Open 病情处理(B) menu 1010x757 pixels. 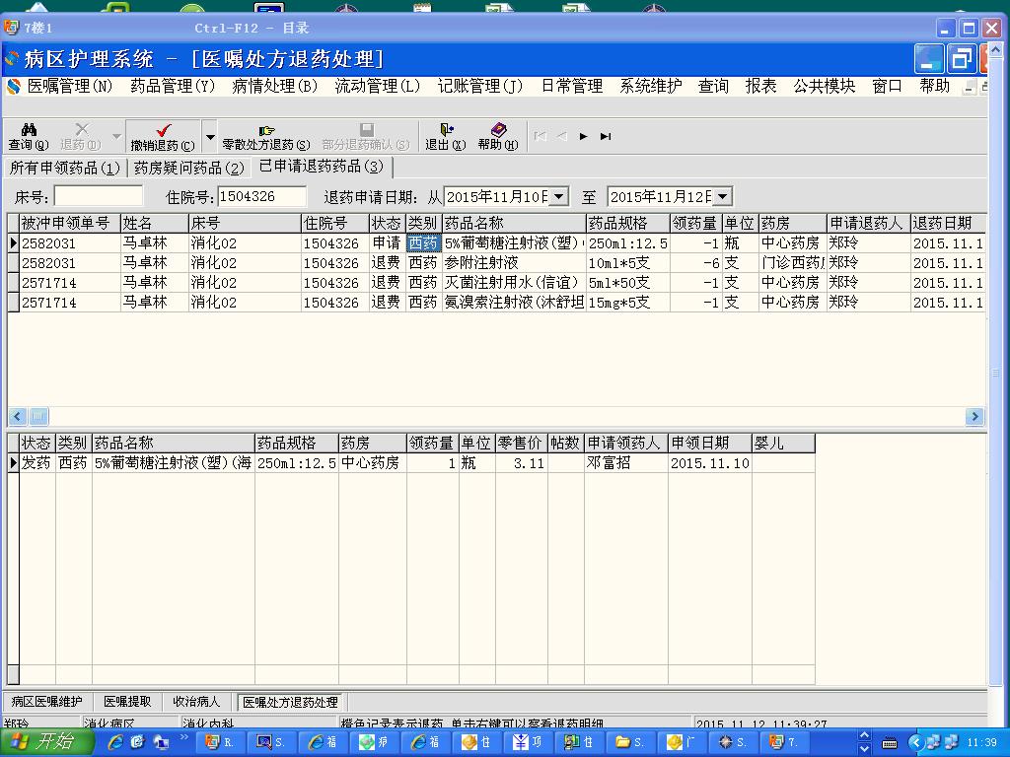(275, 86)
